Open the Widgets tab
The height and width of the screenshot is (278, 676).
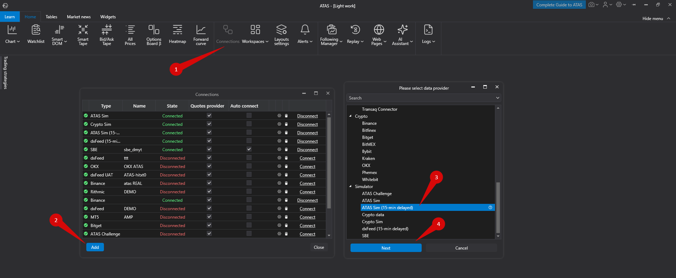coord(108,17)
